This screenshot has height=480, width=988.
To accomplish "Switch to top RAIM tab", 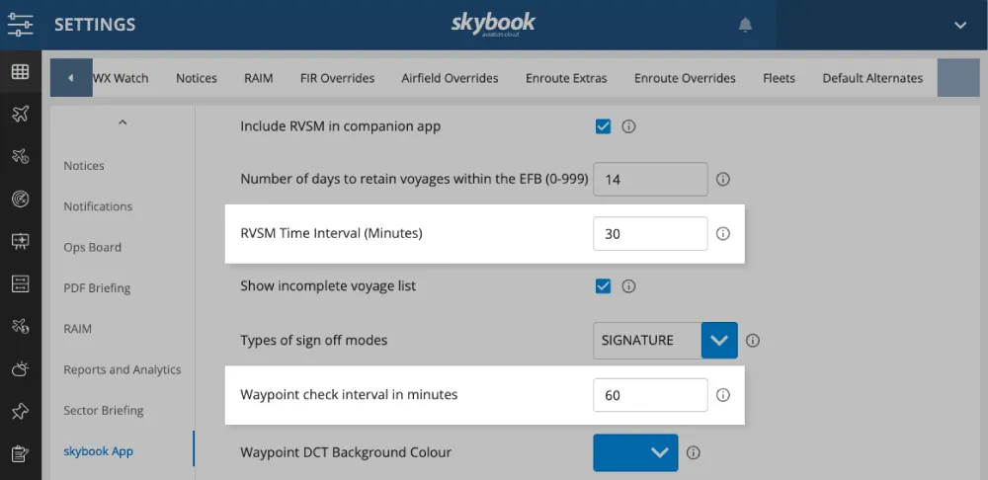I will tap(258, 78).
